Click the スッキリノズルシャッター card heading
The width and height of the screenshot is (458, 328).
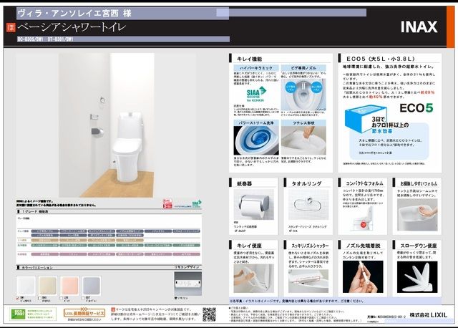click(310, 246)
